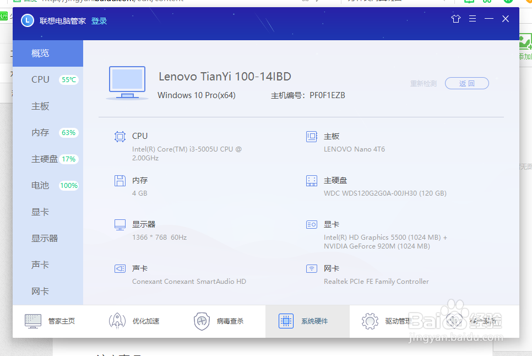Click the Windows 10 Pro(x64) text
Viewport: 532px width, 356px height.
(197, 95)
